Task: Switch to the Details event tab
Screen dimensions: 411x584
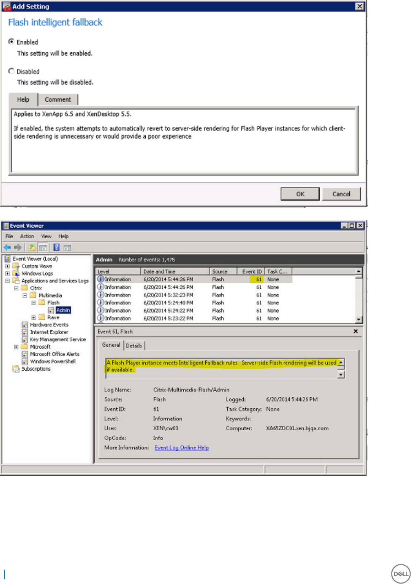Action: point(134,346)
